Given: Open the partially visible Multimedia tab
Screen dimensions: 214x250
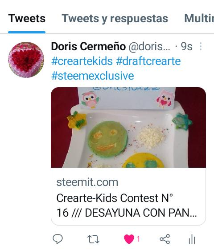Looking at the screenshot, I should coord(199,19).
